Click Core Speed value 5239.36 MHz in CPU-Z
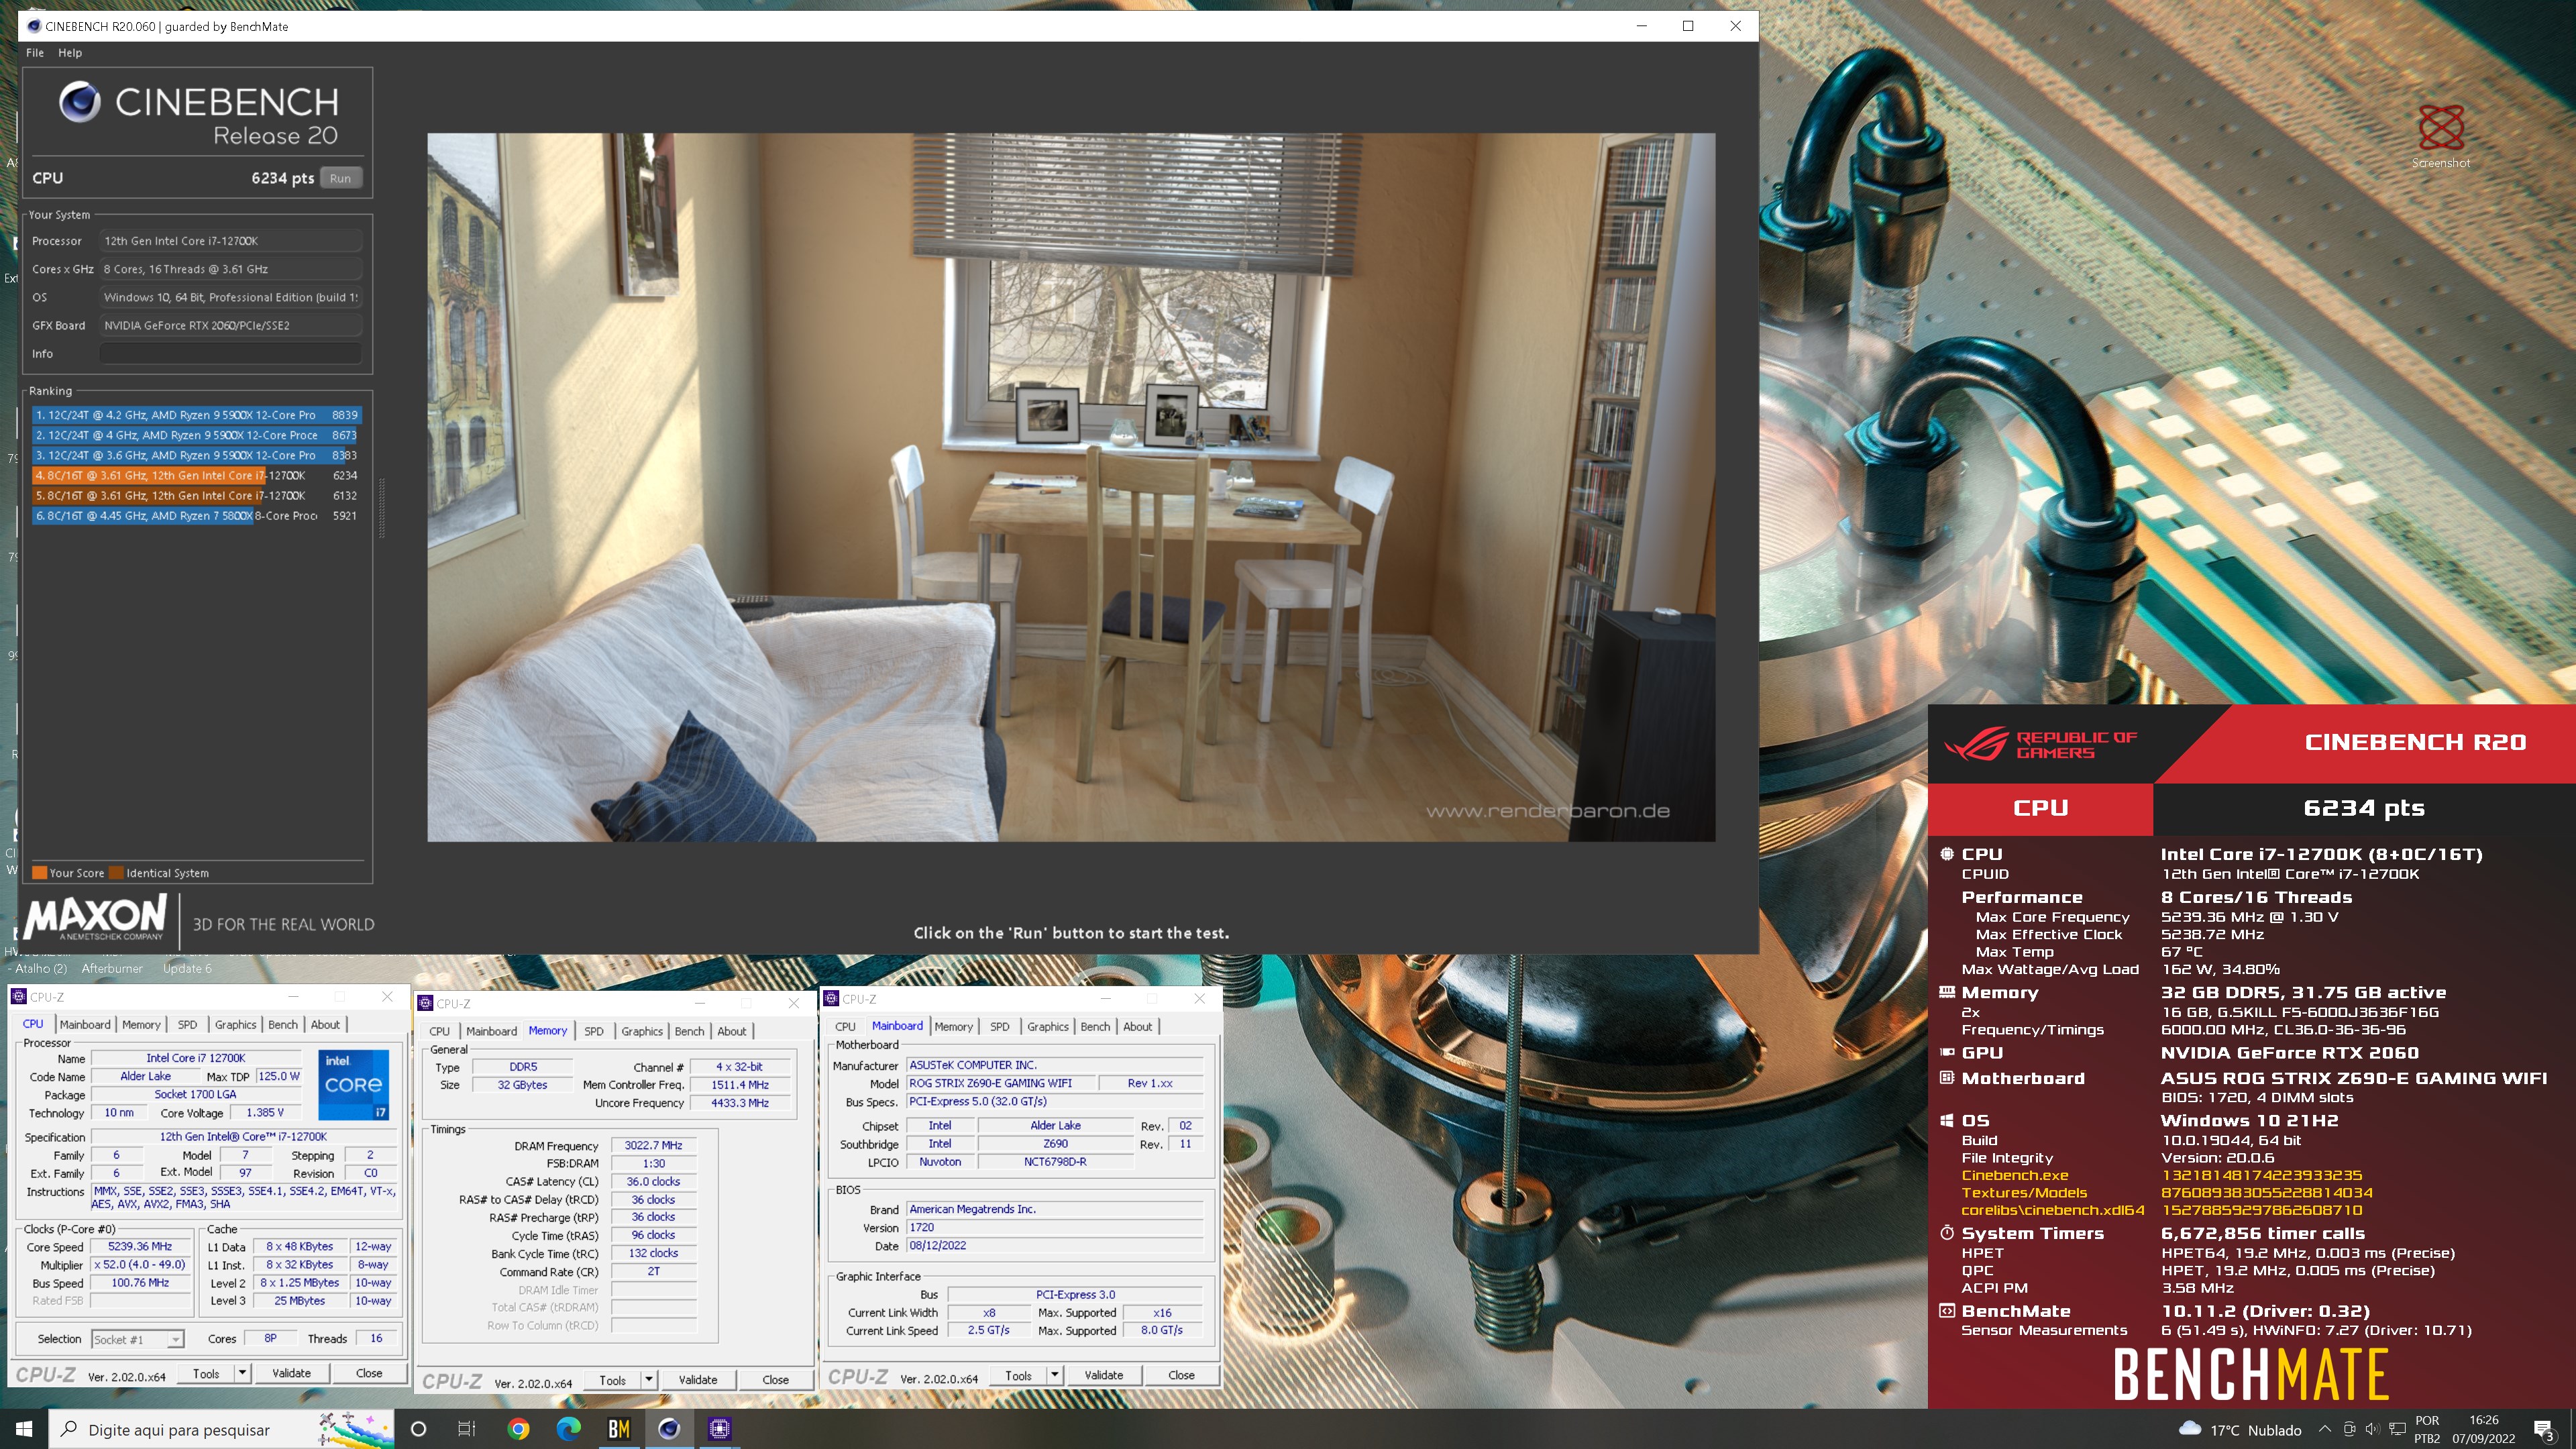 click(140, 1246)
